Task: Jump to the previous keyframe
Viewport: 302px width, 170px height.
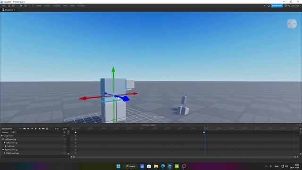Action: (x=28, y=129)
